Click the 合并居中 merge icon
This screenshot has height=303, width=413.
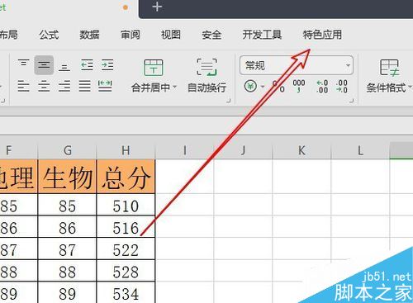[154, 68]
